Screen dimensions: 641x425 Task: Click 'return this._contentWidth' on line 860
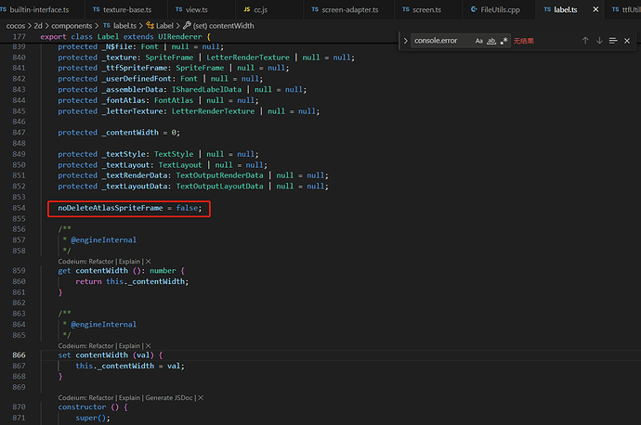pos(132,281)
